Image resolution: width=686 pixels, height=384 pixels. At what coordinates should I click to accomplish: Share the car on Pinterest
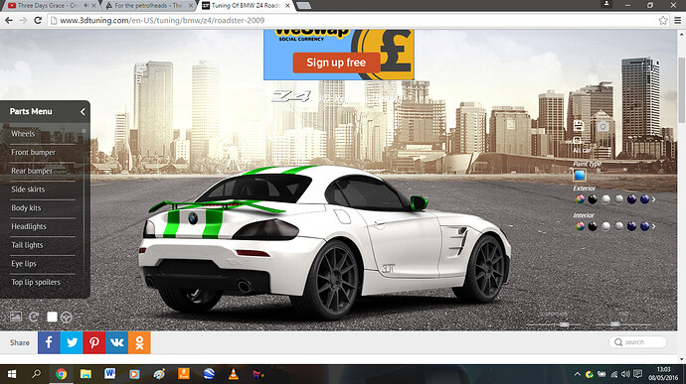tap(94, 342)
